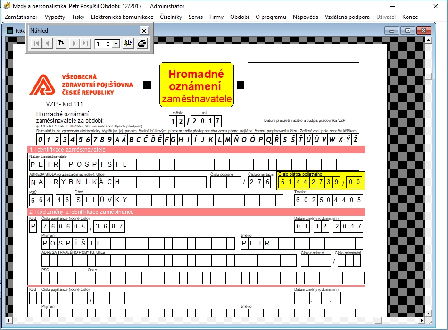Go to first page in Náhled toolbar
Image resolution: width=448 pixels, height=330 pixels.
(36, 43)
